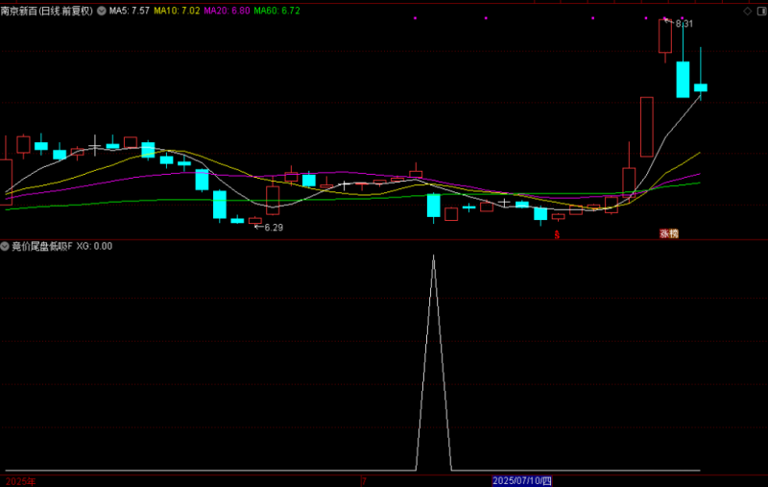Click the 2025年 label on time axis

coord(21,479)
